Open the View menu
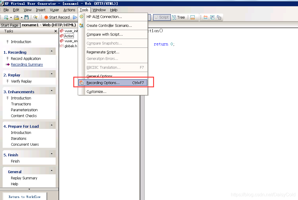The width and height of the screenshot is (298, 200). point(28,10)
